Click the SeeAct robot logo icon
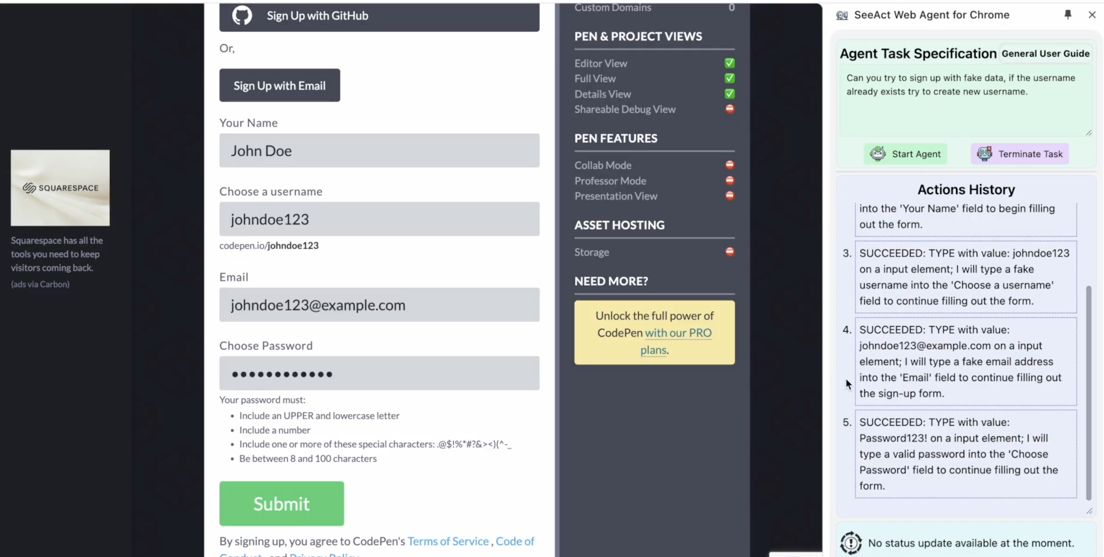The width and height of the screenshot is (1104, 557). pos(842,15)
